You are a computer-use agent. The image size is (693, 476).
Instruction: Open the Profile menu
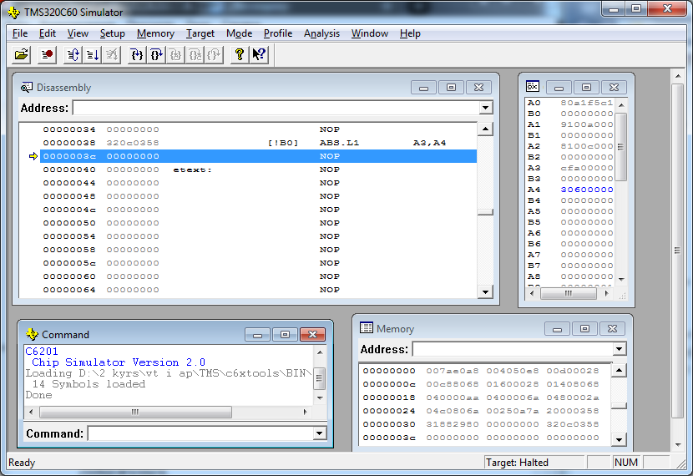point(278,33)
